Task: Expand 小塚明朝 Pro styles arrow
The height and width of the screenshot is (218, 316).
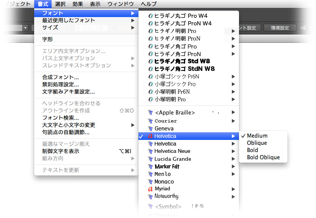Action: 233,99
